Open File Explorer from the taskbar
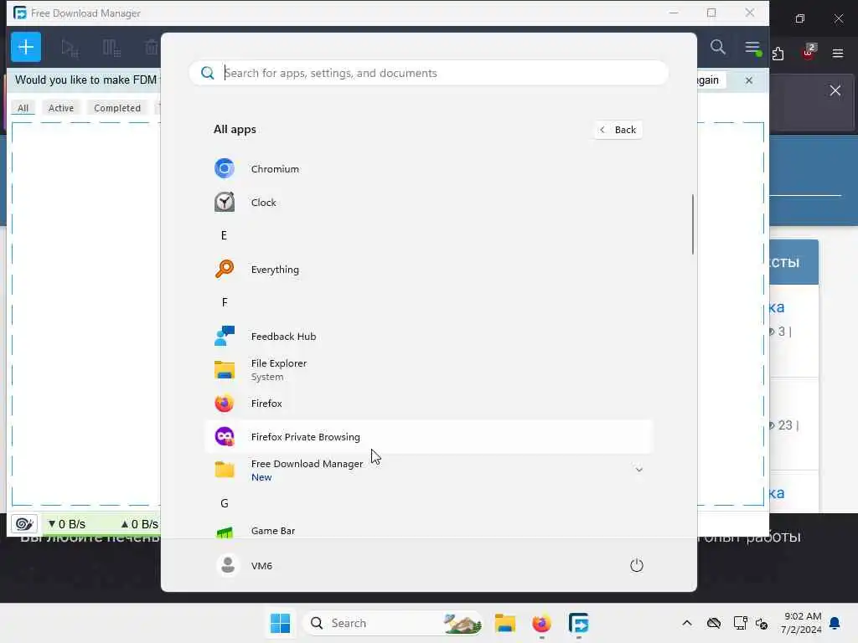 point(504,623)
